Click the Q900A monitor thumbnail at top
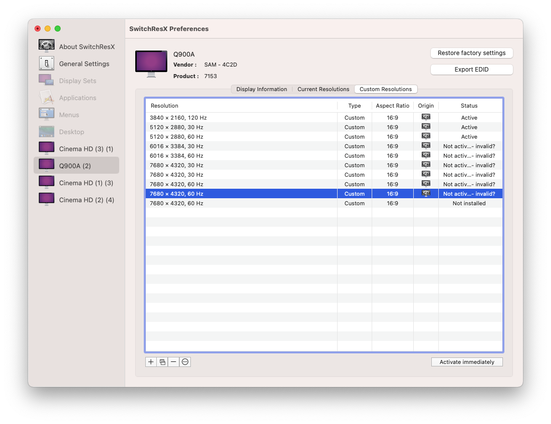This screenshot has height=424, width=551. 151,64
